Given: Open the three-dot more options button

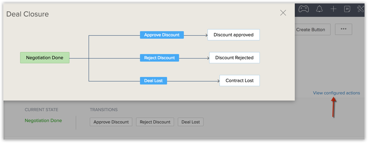Looking at the screenshot, I should pos(343,29).
